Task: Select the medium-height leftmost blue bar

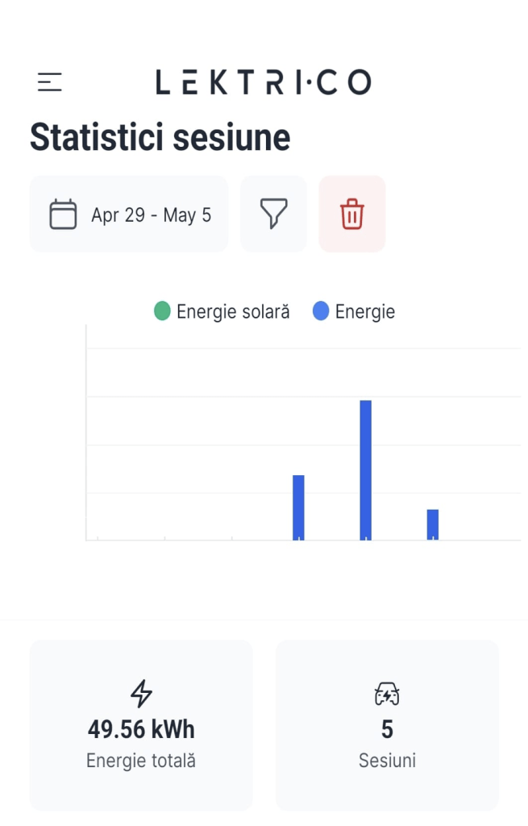Action: click(x=298, y=507)
